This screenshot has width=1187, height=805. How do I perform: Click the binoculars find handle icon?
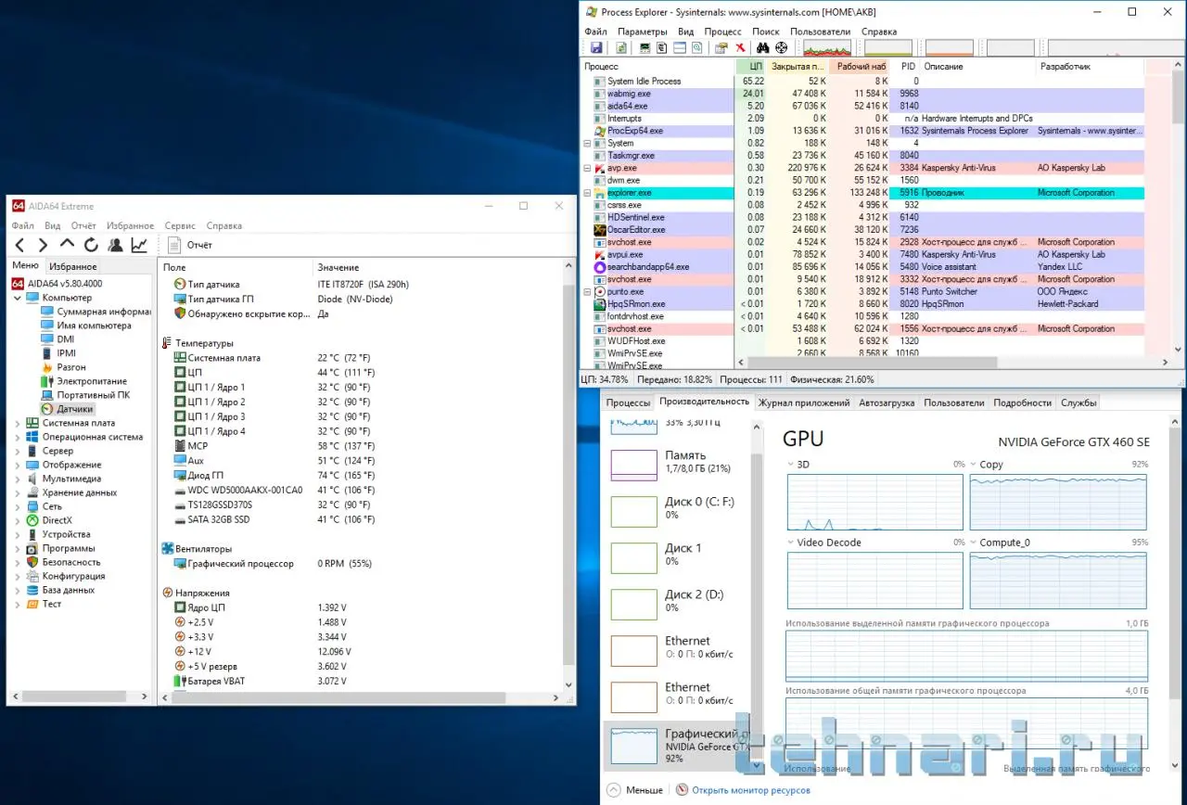point(763,48)
